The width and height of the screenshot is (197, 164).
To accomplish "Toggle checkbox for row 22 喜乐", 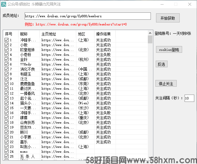I will click(7, 142).
